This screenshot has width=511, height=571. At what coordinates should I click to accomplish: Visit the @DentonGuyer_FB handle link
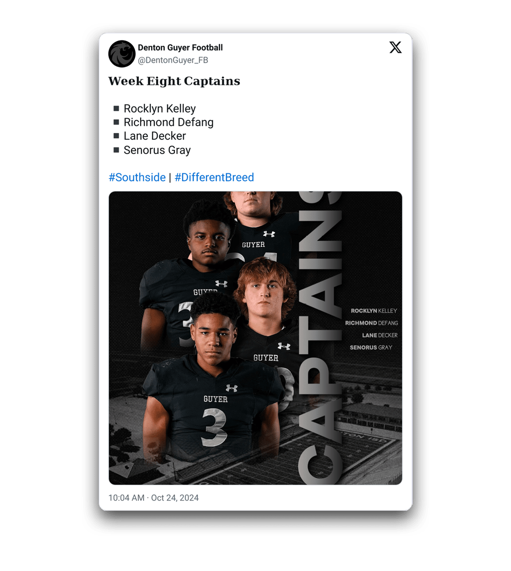tap(173, 60)
